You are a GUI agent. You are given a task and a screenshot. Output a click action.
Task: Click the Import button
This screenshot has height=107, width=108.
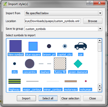pos(26,98)
